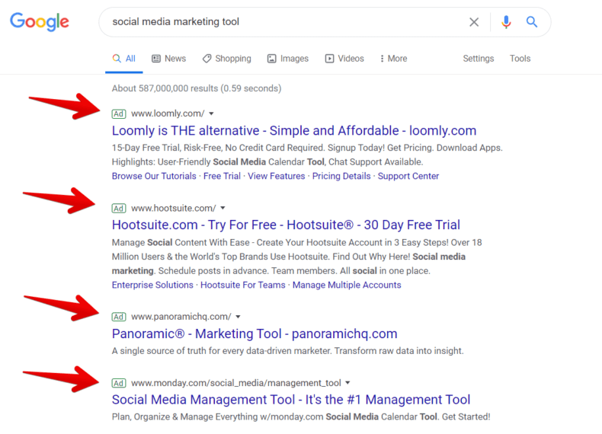
Task: Switch to the Images tab
Action: coord(288,59)
